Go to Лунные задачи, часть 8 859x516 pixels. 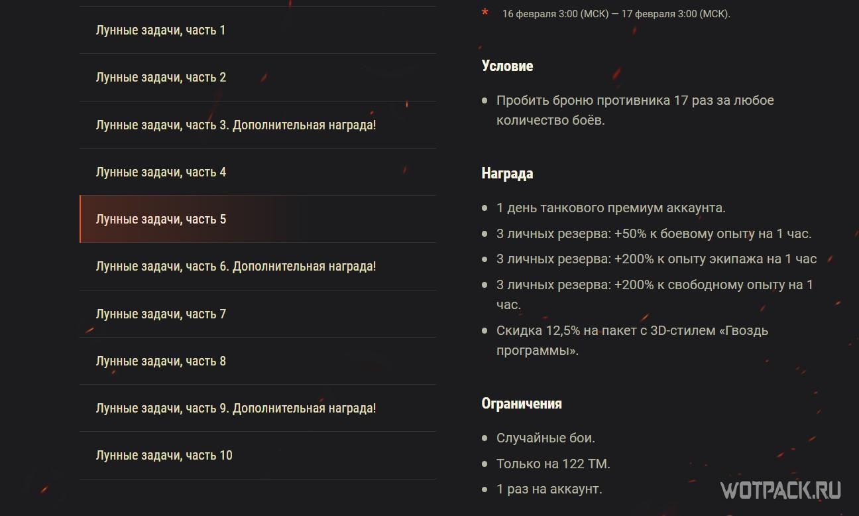(x=161, y=361)
